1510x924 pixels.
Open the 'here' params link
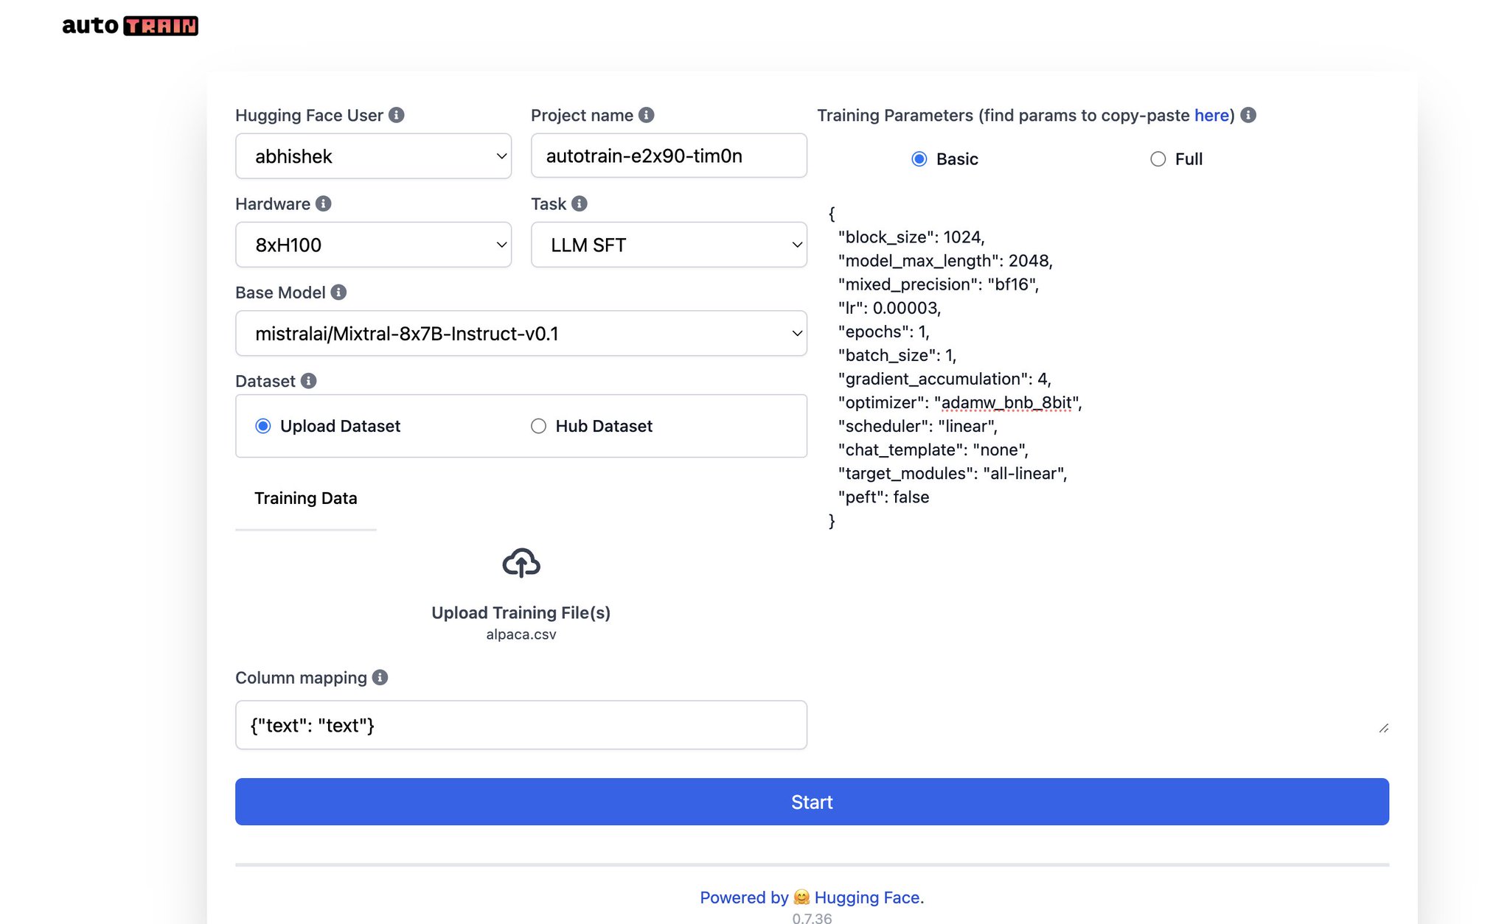(1211, 115)
